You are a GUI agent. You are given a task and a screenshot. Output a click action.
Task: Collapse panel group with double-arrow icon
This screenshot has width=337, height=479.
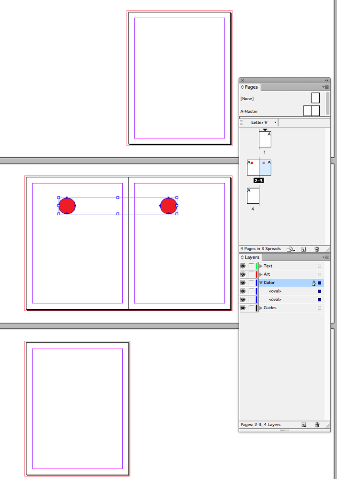point(326,81)
